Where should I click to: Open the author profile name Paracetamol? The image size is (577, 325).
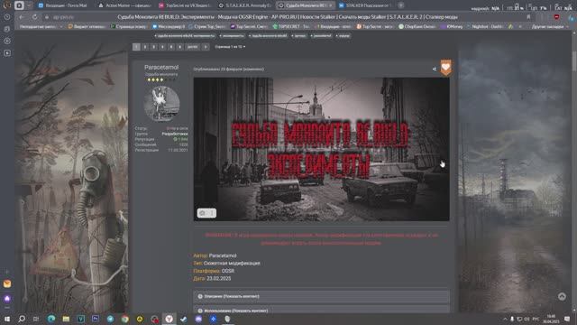tap(161, 67)
